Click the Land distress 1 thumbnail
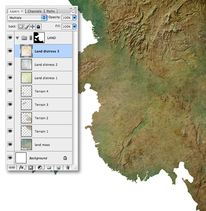The height and width of the screenshot is (211, 206). pyautogui.click(x=26, y=78)
